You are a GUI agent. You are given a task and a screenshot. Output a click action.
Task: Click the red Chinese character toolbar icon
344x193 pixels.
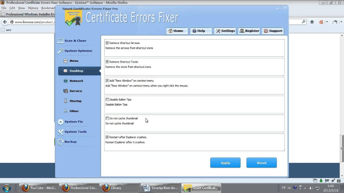point(321,22)
